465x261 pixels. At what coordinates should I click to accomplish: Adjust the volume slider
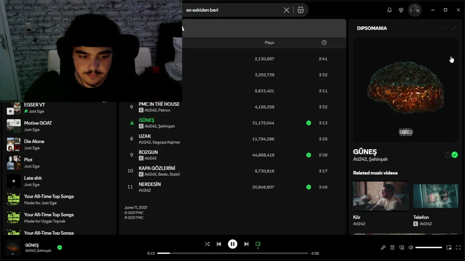(429, 248)
